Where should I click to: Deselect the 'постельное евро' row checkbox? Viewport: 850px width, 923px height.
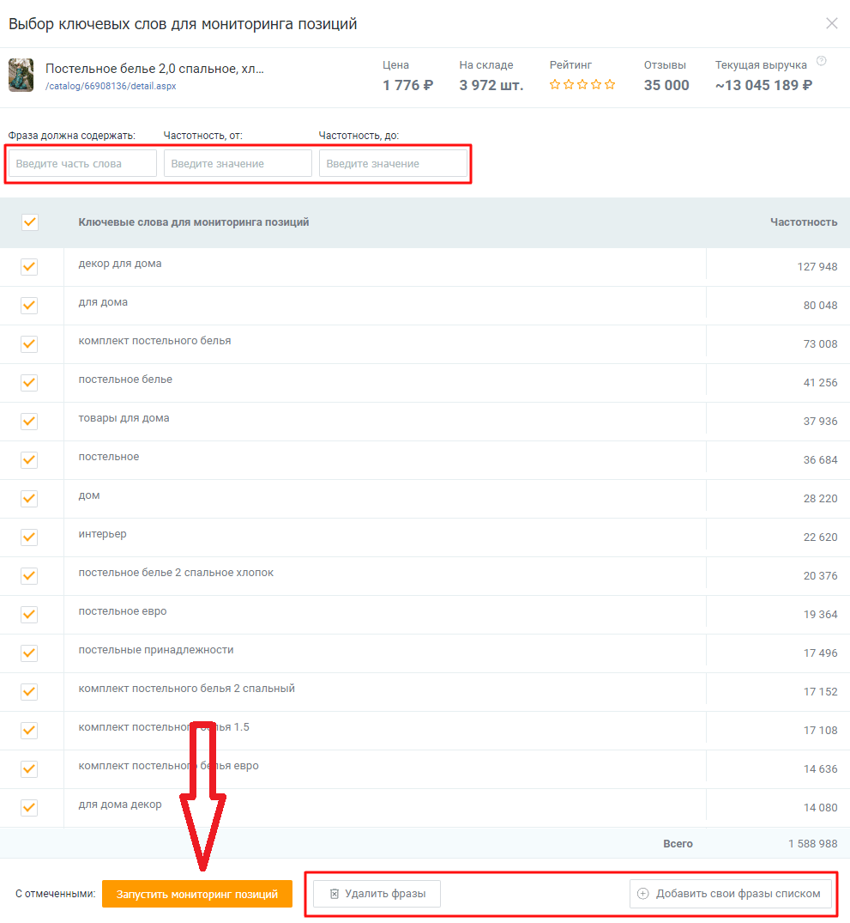[29, 615]
